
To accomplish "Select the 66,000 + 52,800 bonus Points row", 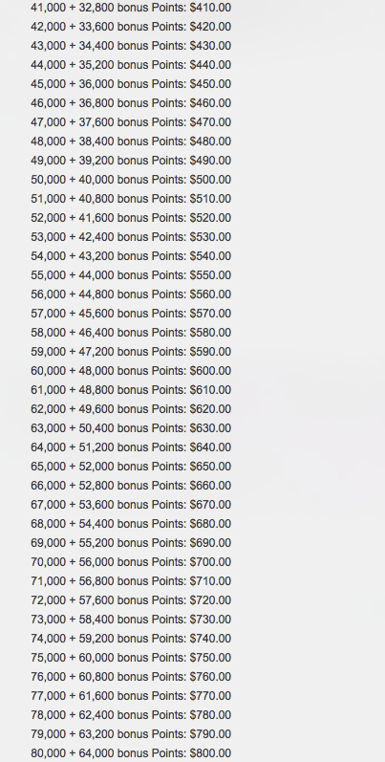I will (x=131, y=486).
